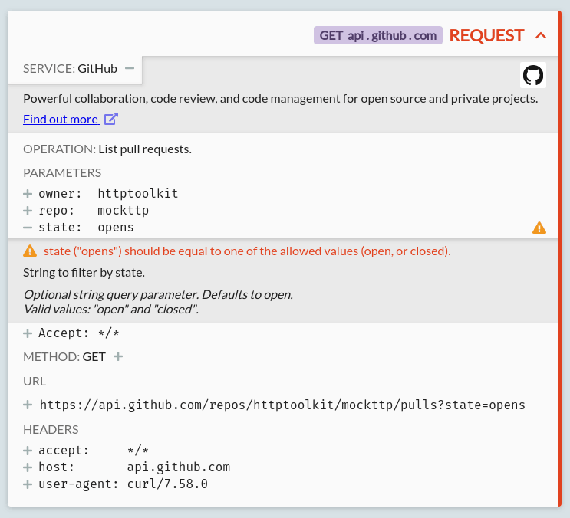
Task: Click the warning triangle beside the error message
Action: pos(30,251)
